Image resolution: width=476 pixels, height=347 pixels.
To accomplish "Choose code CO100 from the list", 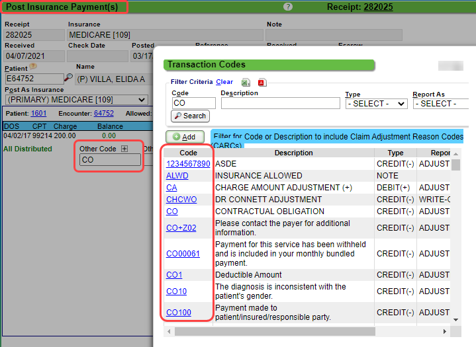I will click(178, 313).
